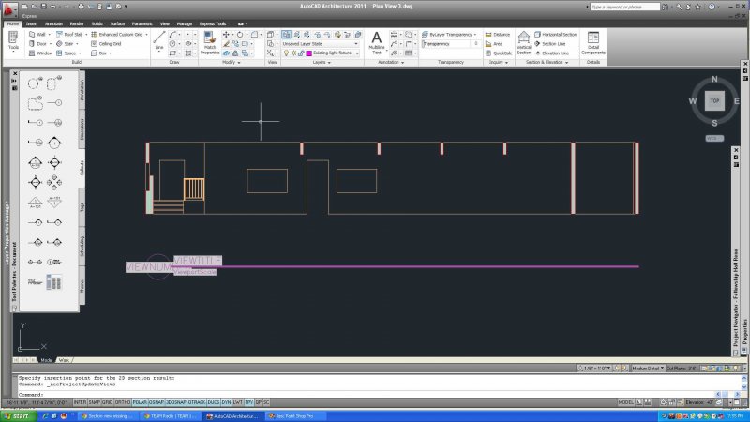Screen dimensions: 750x422
Task: Click the TOP face of ViewCube
Action: point(714,101)
